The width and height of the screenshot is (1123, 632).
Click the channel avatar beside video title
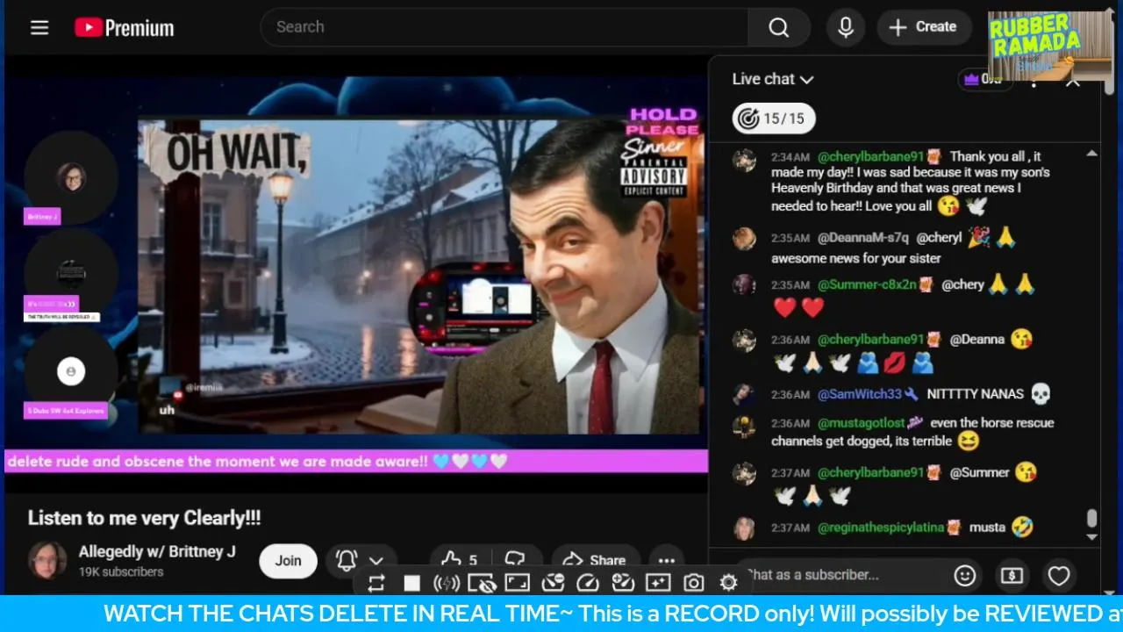[47, 560]
